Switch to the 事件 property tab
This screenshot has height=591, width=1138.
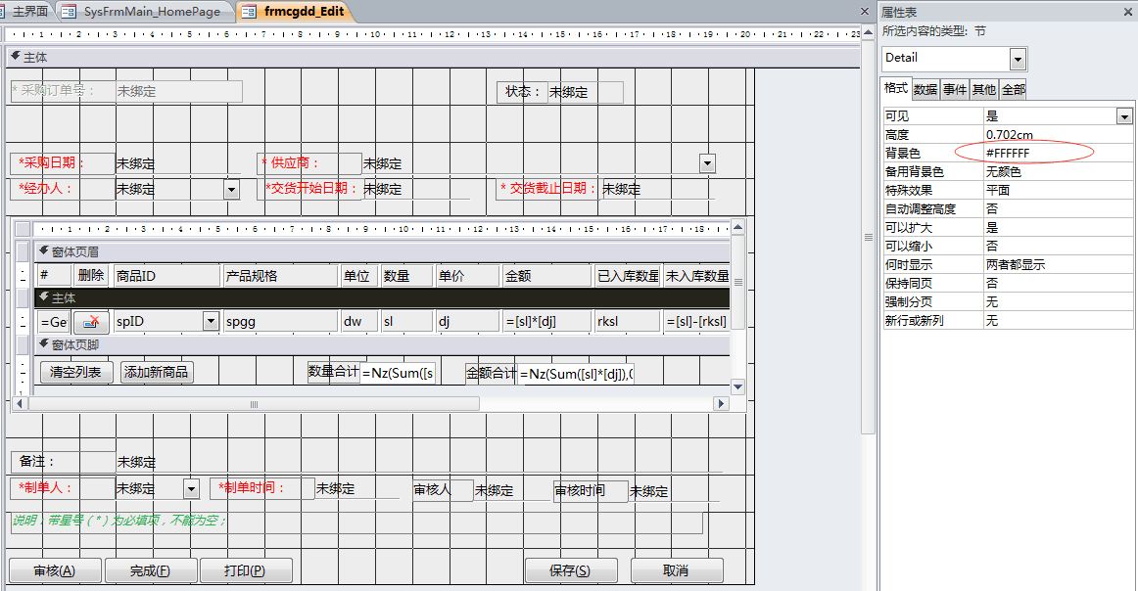tap(955, 89)
